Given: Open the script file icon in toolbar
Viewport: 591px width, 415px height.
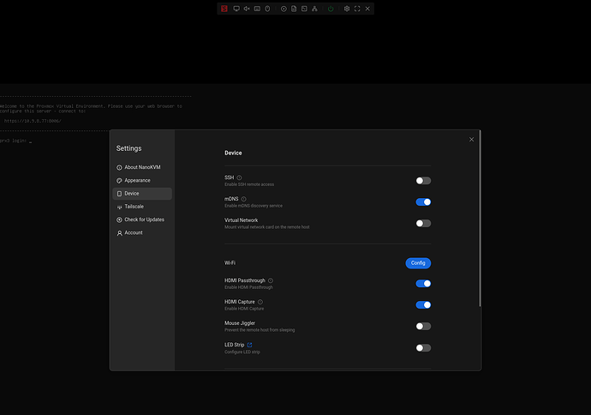Looking at the screenshot, I should coord(294,9).
